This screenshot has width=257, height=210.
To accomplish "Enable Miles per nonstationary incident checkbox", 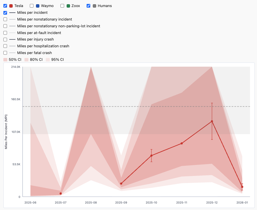I will click(x=5, y=19).
